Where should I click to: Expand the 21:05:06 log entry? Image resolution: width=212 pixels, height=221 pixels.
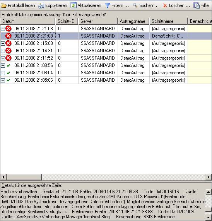click(x=3, y=80)
